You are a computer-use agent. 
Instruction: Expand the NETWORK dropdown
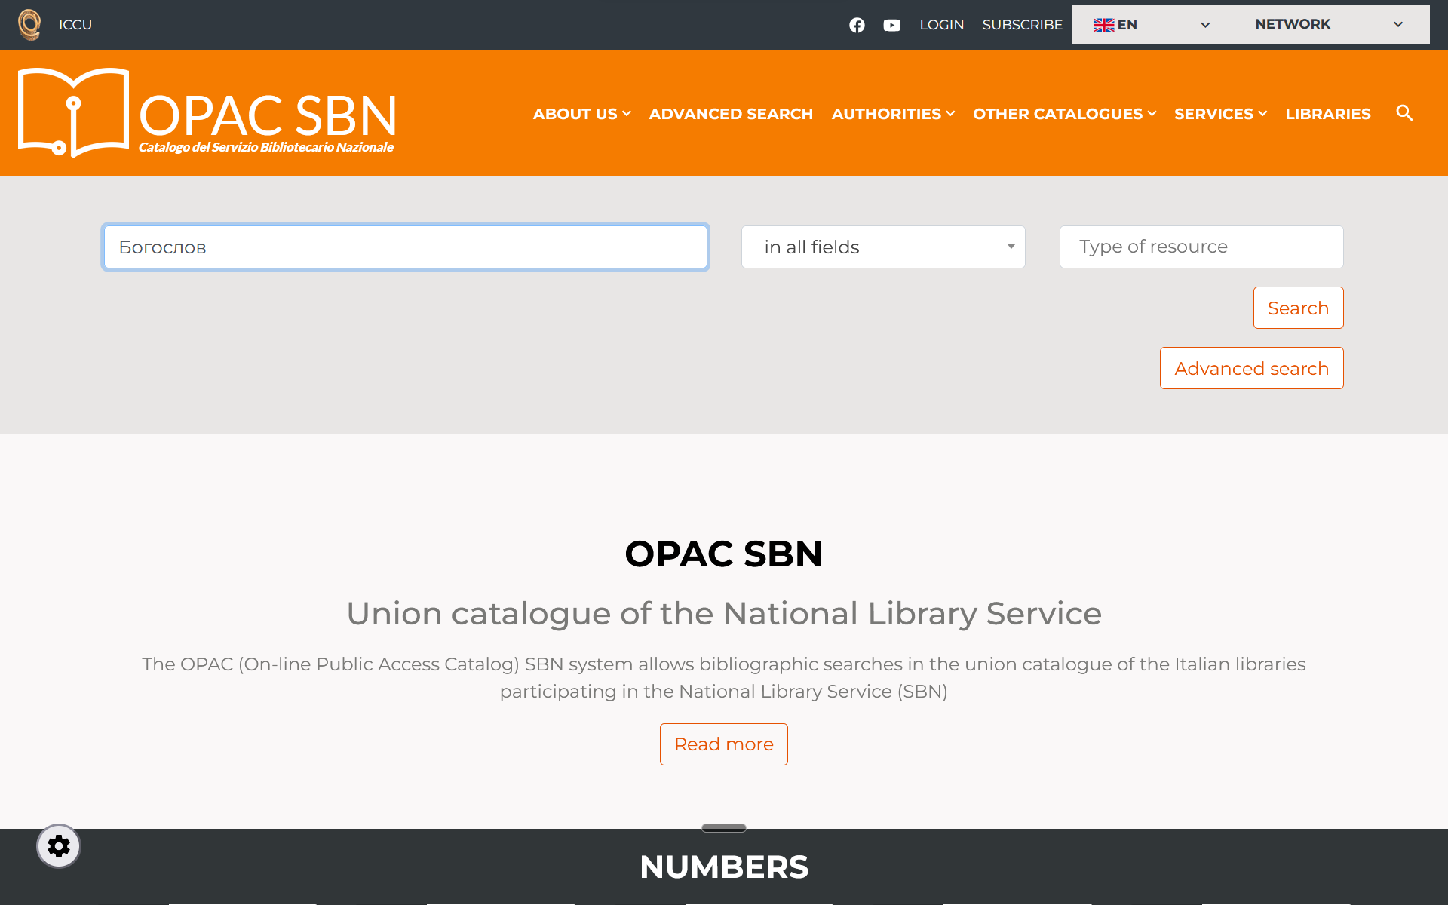tap(1326, 25)
